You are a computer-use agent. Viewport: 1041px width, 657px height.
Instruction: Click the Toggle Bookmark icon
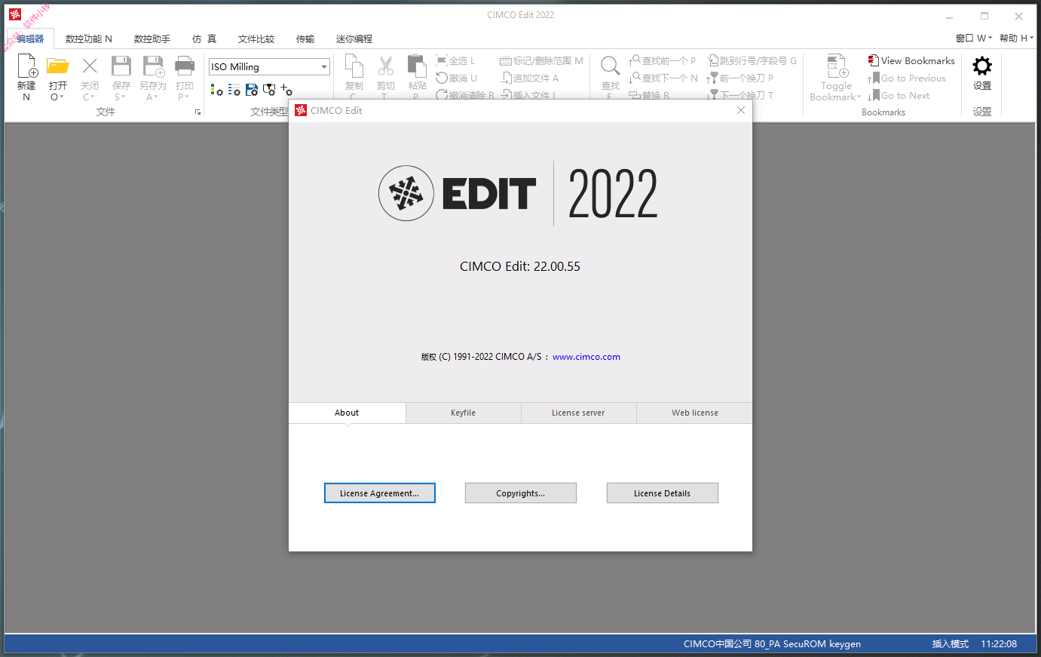pos(837,66)
